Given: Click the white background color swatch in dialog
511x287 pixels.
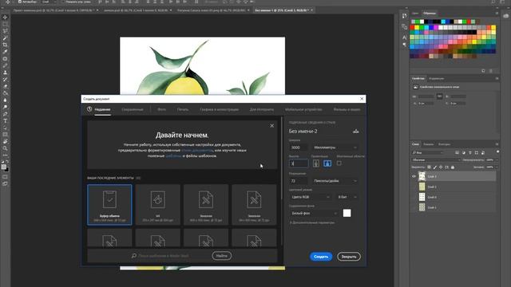Looking at the screenshot, I should click(347, 213).
